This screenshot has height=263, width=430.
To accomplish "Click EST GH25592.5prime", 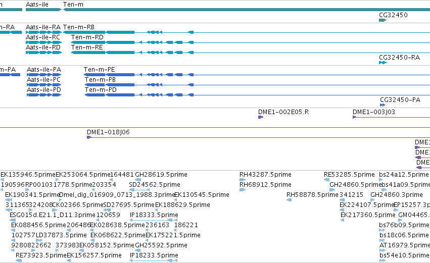I will [x=161, y=246].
